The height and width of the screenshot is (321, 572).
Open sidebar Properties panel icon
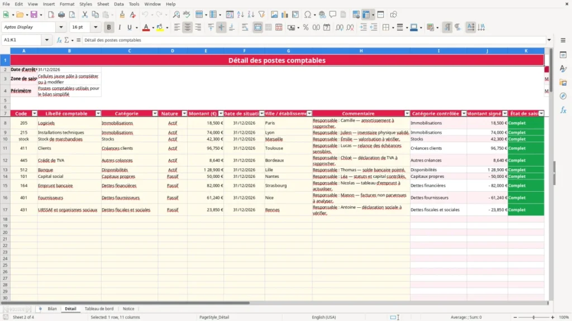[563, 55]
